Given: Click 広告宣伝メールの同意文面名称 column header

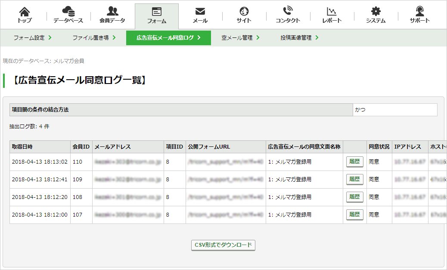Looking at the screenshot, I should (304, 147).
